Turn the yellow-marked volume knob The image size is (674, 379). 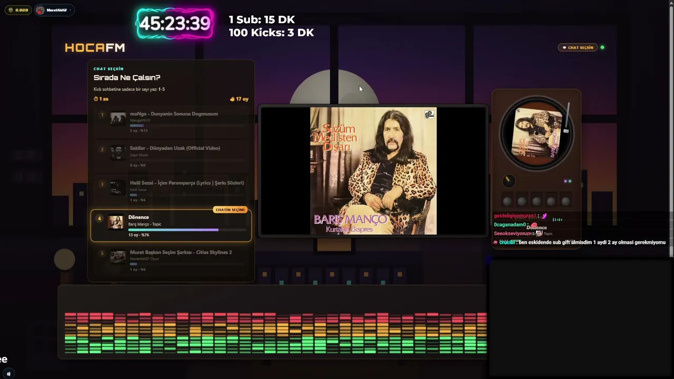pos(508,181)
